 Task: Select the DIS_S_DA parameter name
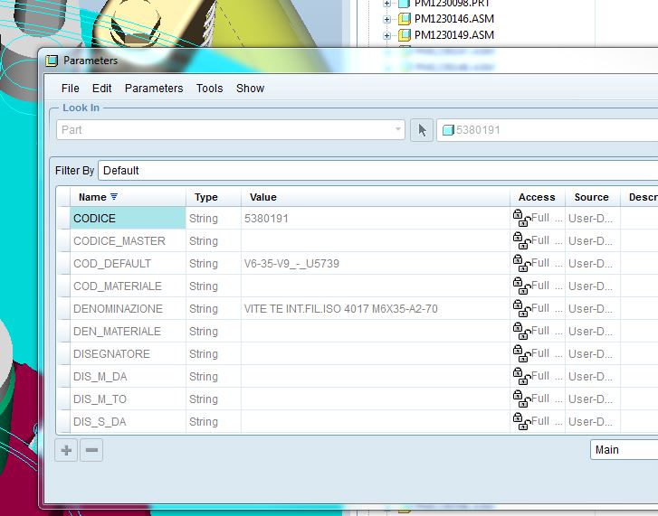coord(128,422)
